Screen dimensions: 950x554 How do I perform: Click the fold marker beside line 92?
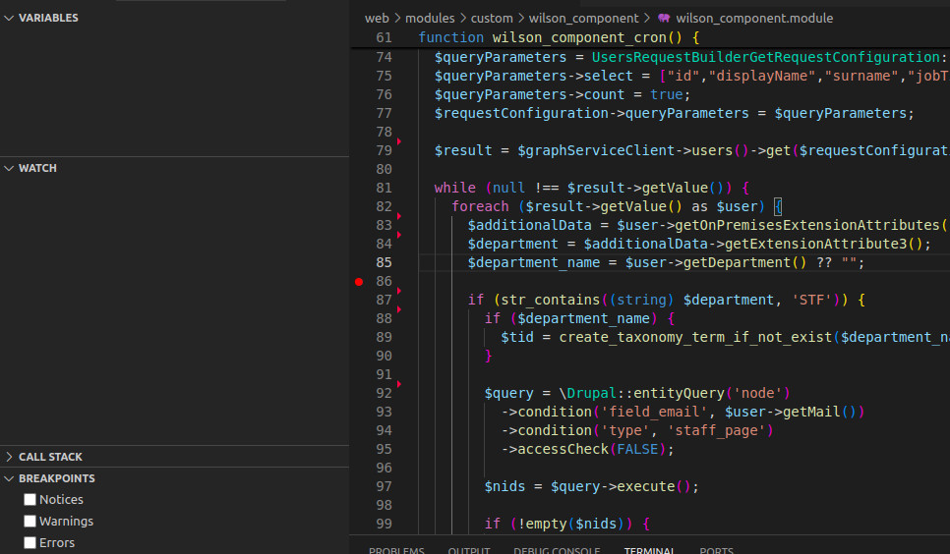[x=398, y=384]
